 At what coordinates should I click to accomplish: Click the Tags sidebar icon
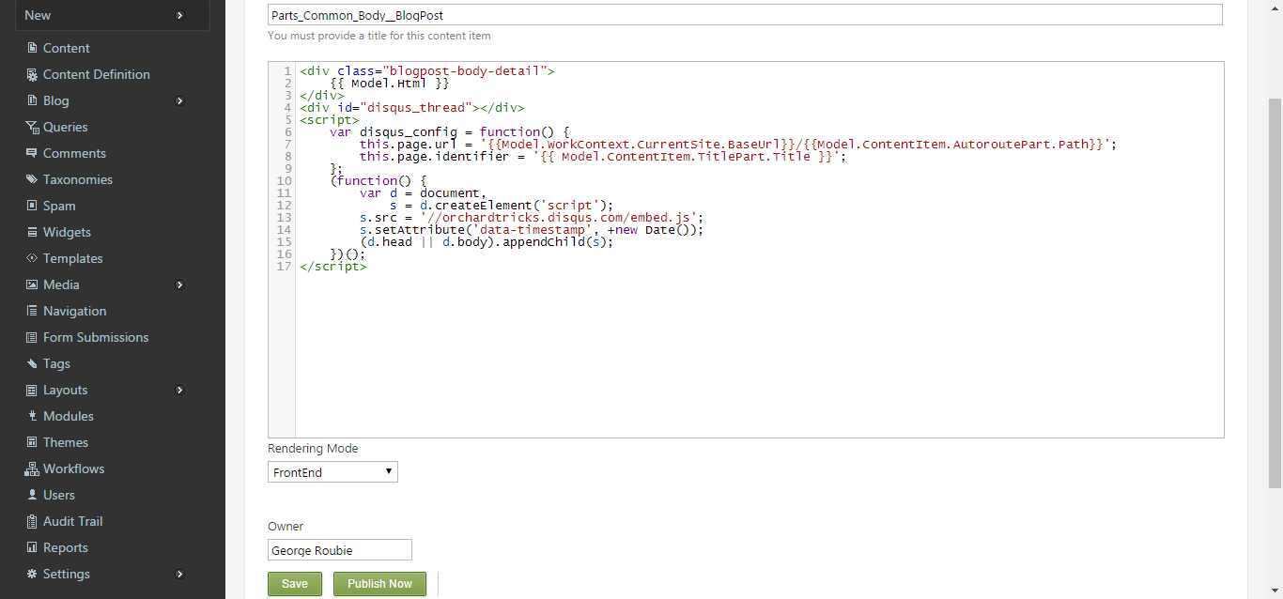tap(32, 363)
